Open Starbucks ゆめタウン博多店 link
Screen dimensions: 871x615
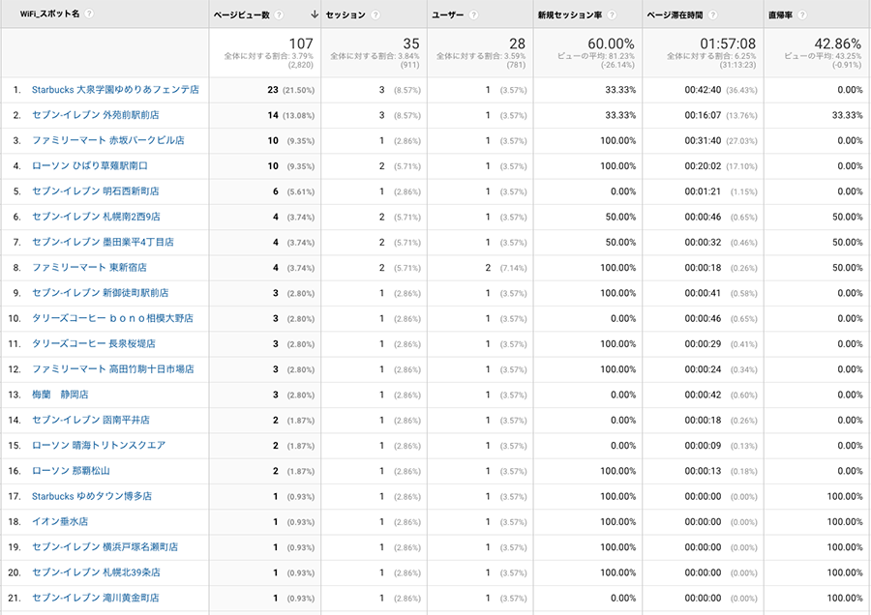coord(92,496)
